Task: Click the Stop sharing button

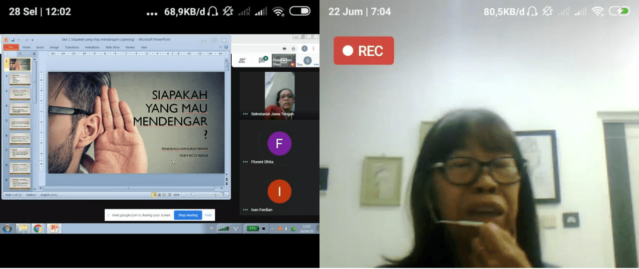Action: tap(188, 215)
